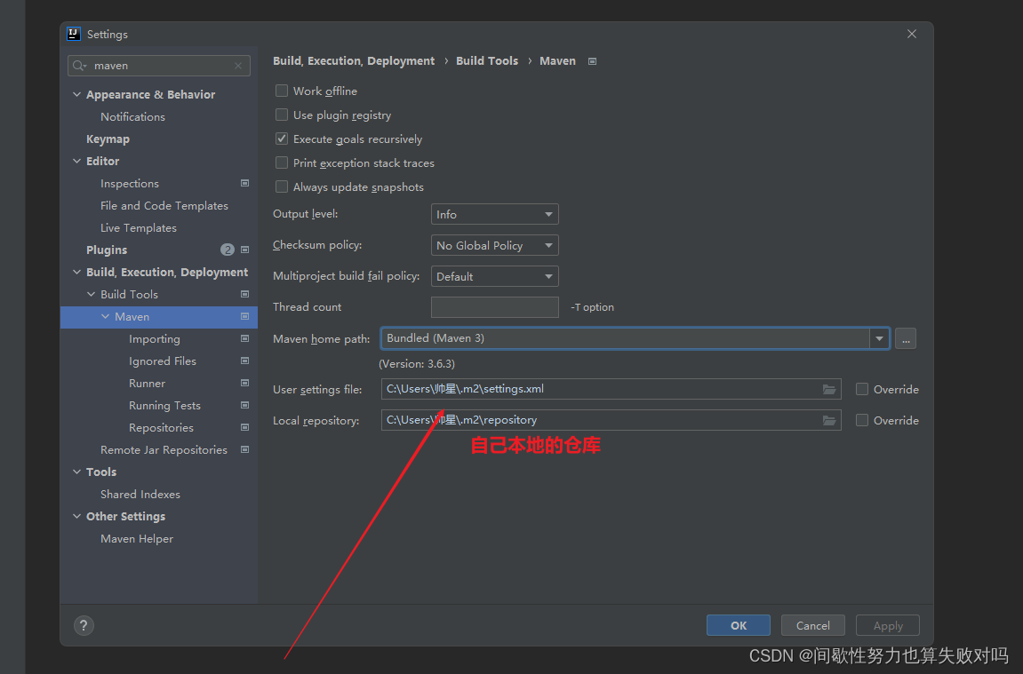Click project-level icon beside Inspections
The image size is (1023, 674).
(x=244, y=183)
